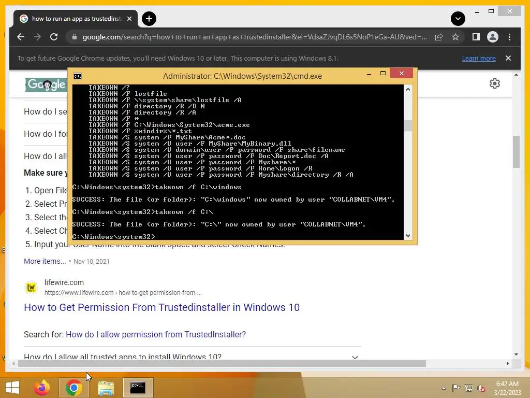This screenshot has height=398, width=530.
Task: Click the 'TAKEOWN /F lostfile' example line
Action: pos(128,94)
